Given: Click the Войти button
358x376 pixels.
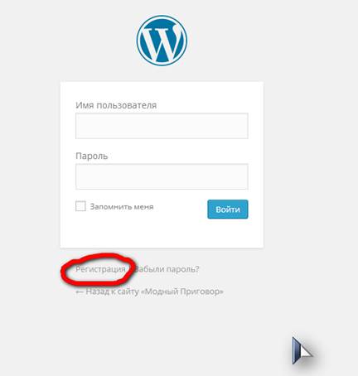Looking at the screenshot, I should 228,210.
